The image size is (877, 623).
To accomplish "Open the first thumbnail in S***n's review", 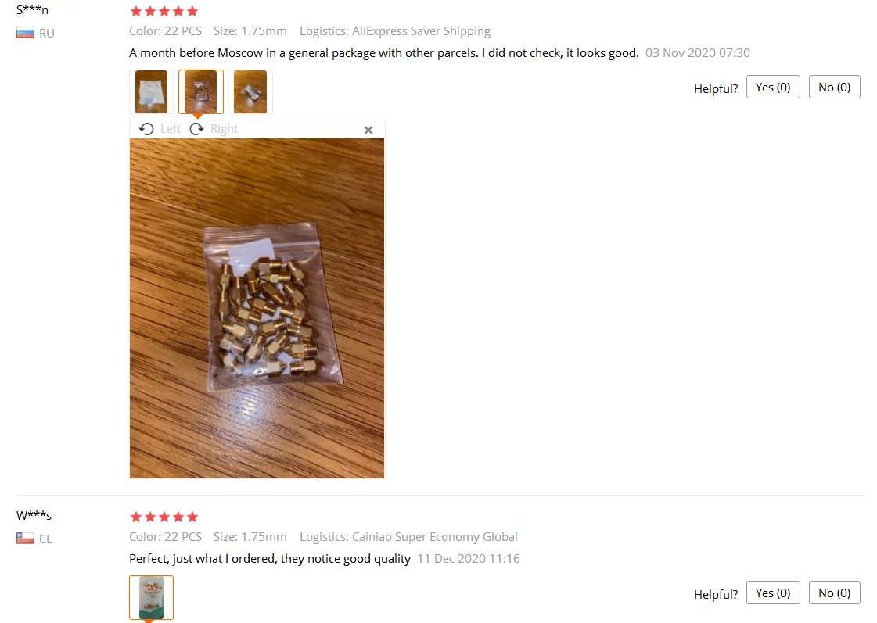I will click(x=151, y=91).
